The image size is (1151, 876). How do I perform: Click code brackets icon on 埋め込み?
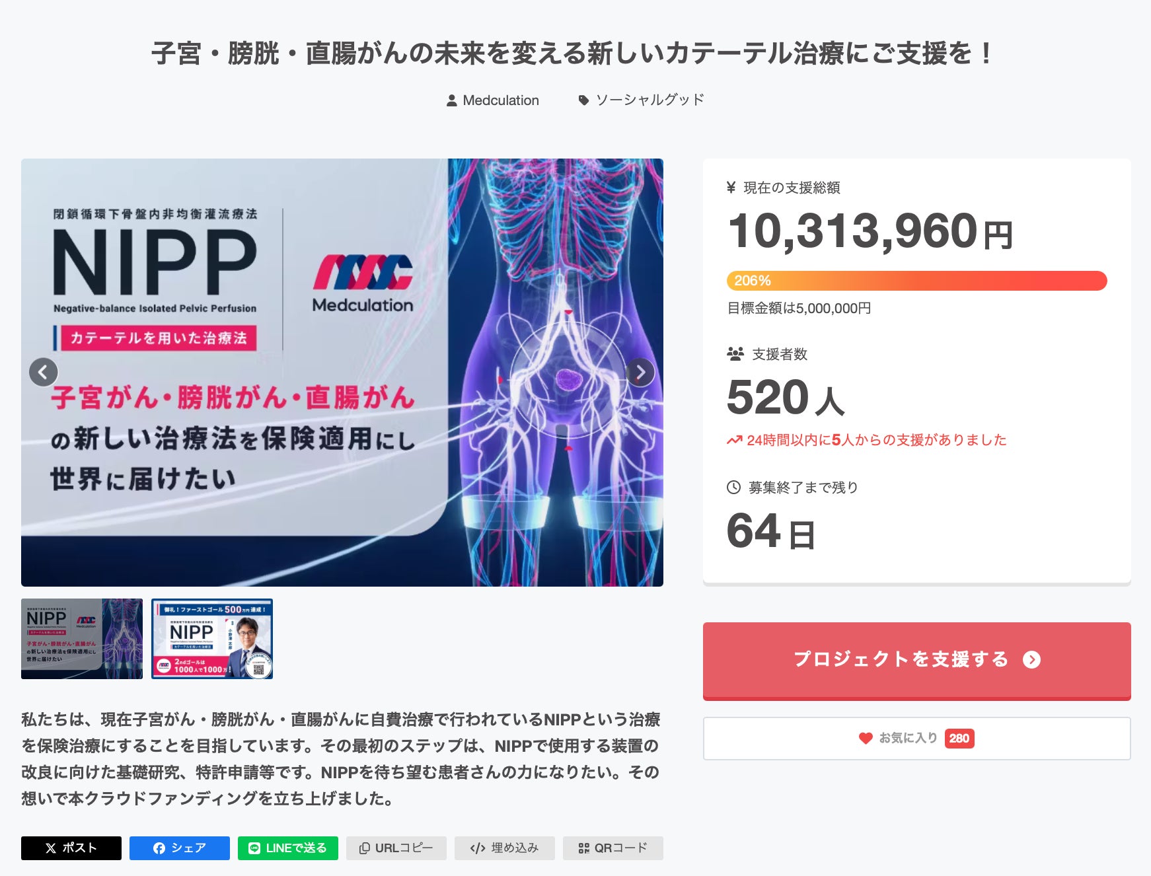pyautogui.click(x=478, y=848)
